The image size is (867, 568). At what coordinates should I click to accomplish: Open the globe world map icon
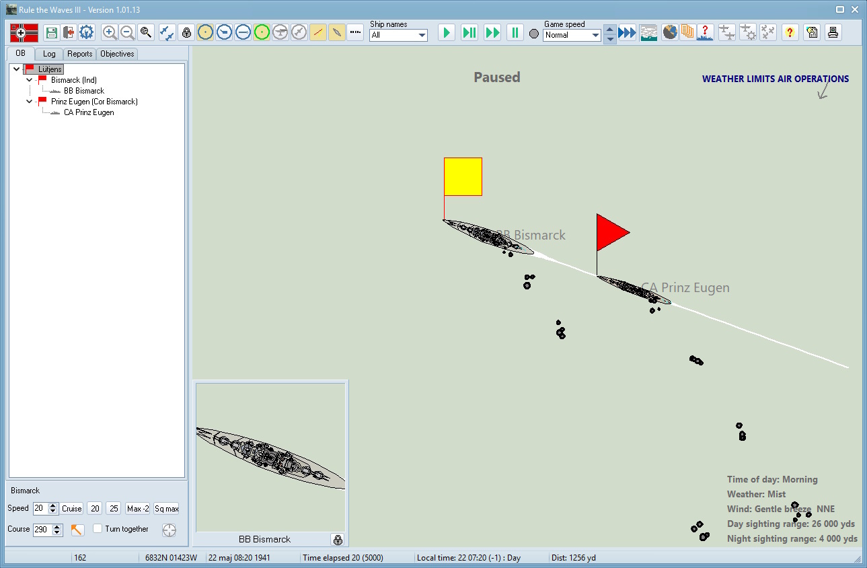pyautogui.click(x=669, y=32)
